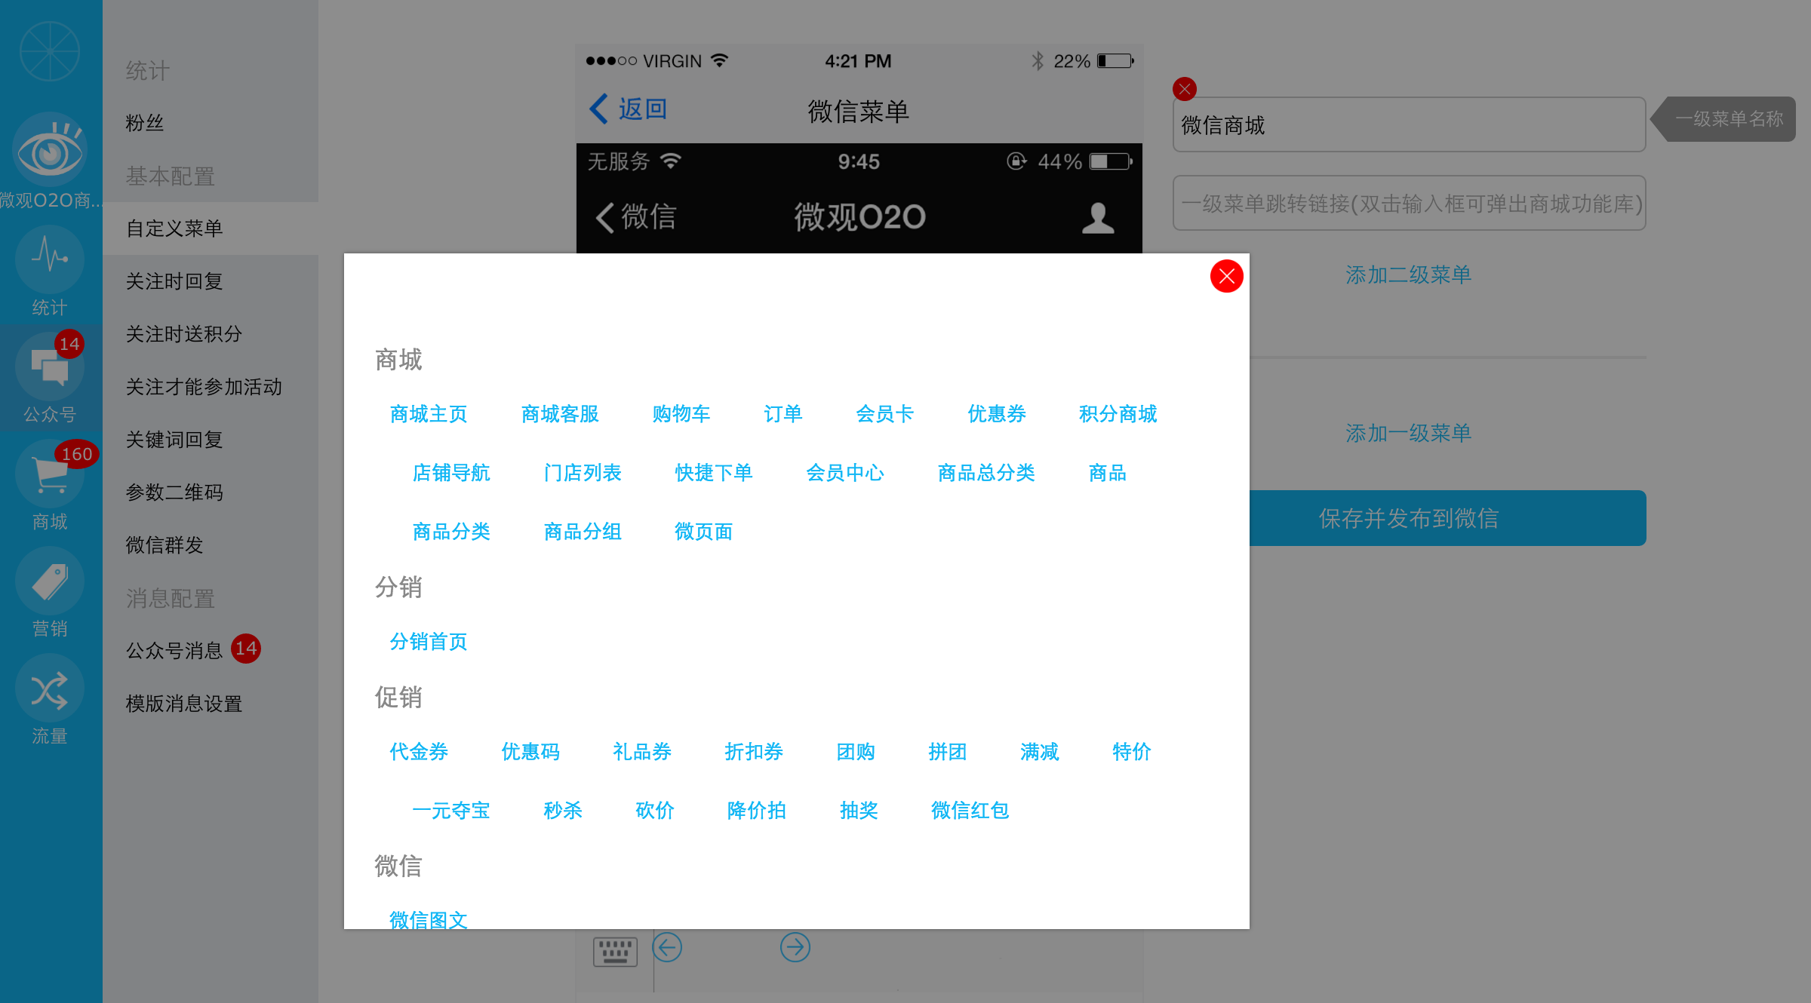1811x1003 pixels.
Task: Tap the keyboard icon under the phone preview
Action: pyautogui.click(x=615, y=951)
